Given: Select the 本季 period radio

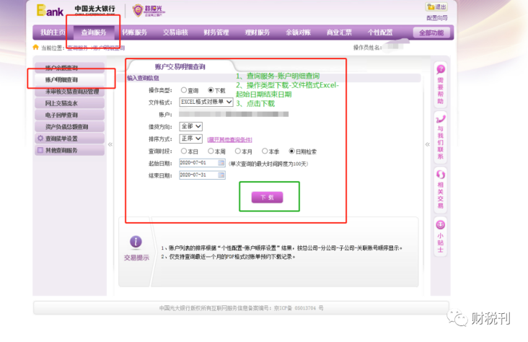Looking at the screenshot, I should point(265,151).
